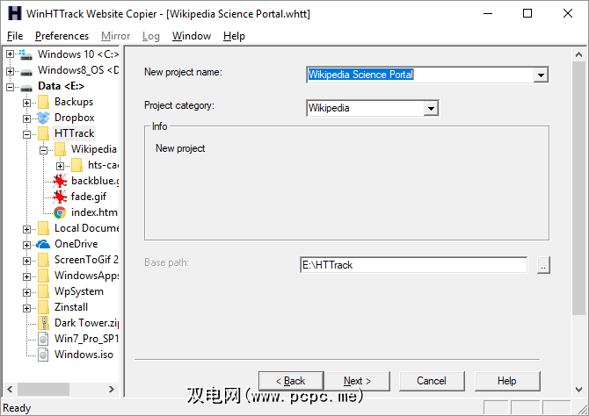Collapse the Wikipedia folder node

point(44,150)
